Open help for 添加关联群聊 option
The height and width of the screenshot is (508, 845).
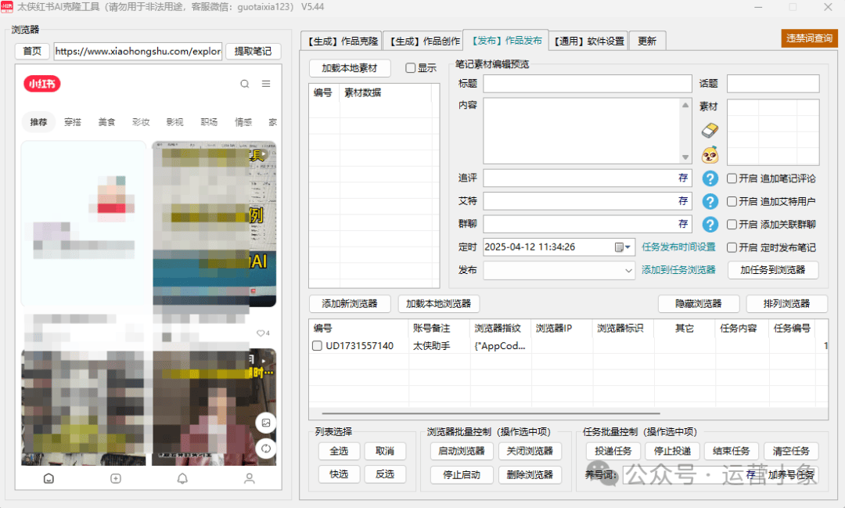[x=710, y=225]
